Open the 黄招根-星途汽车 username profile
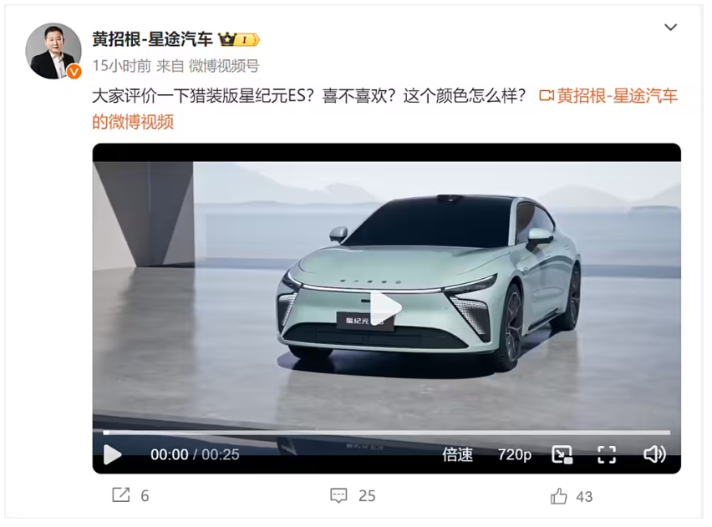The height and width of the screenshot is (527, 712). tap(153, 39)
